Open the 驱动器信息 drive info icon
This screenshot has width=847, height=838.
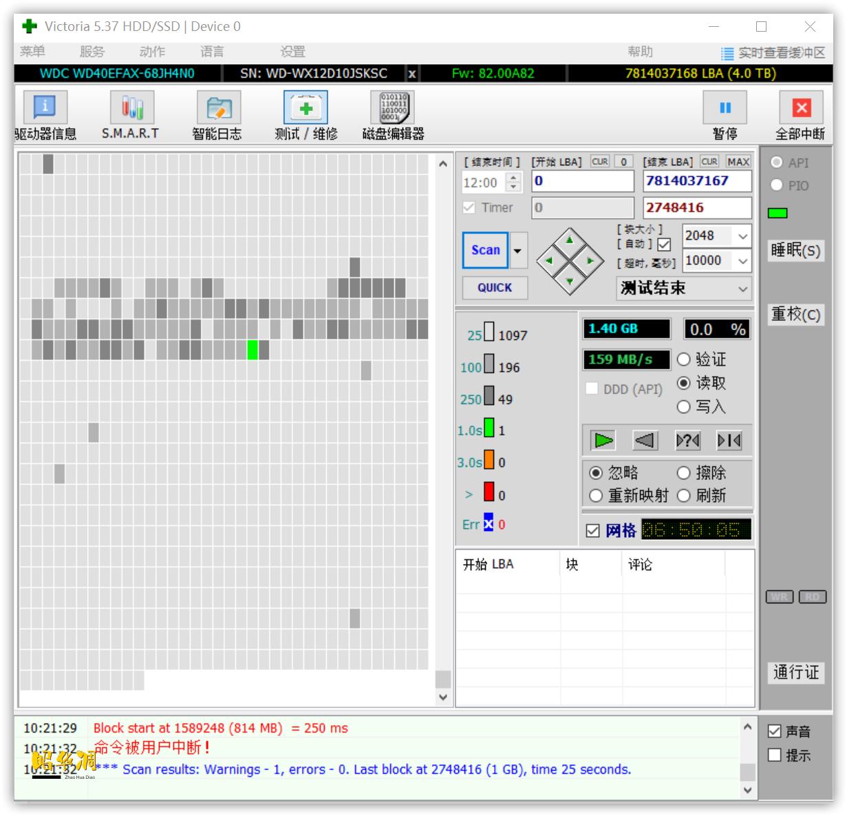tap(45, 108)
